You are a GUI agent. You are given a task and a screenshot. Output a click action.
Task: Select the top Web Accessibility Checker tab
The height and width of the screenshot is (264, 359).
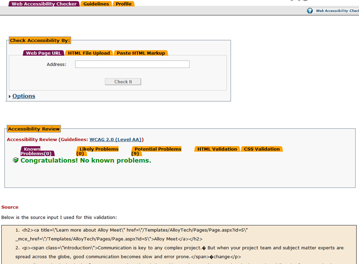44,4
